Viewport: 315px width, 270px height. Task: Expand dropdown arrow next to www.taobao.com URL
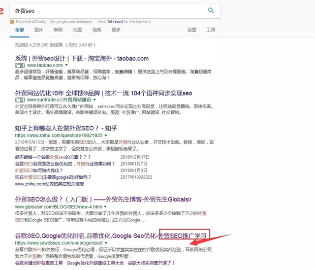66,65
